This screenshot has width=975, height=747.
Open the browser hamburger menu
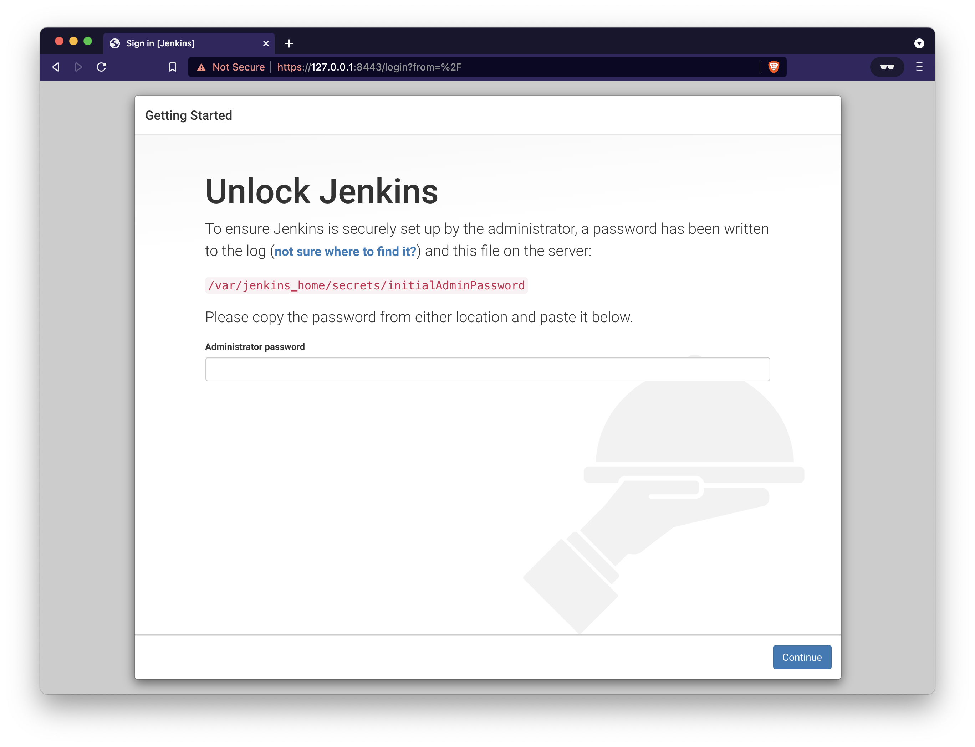click(x=919, y=67)
